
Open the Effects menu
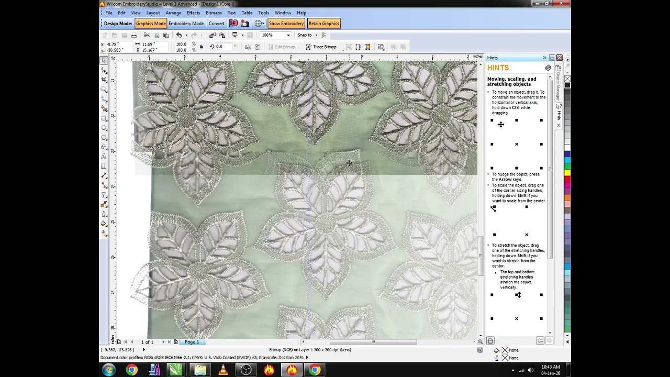(x=193, y=13)
